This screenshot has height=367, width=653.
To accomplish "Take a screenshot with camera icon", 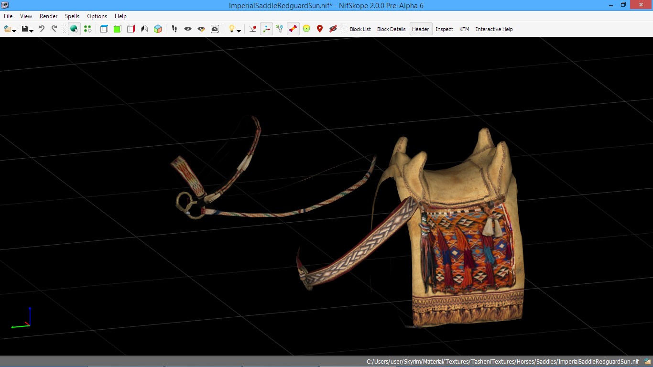I will [x=215, y=29].
